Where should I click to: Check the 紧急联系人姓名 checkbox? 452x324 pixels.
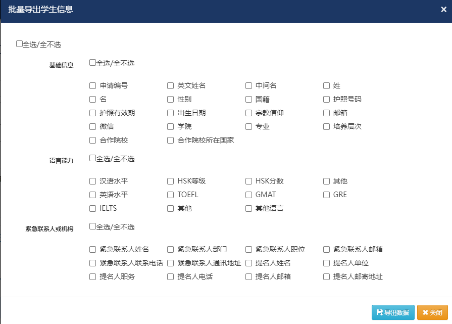(93, 250)
